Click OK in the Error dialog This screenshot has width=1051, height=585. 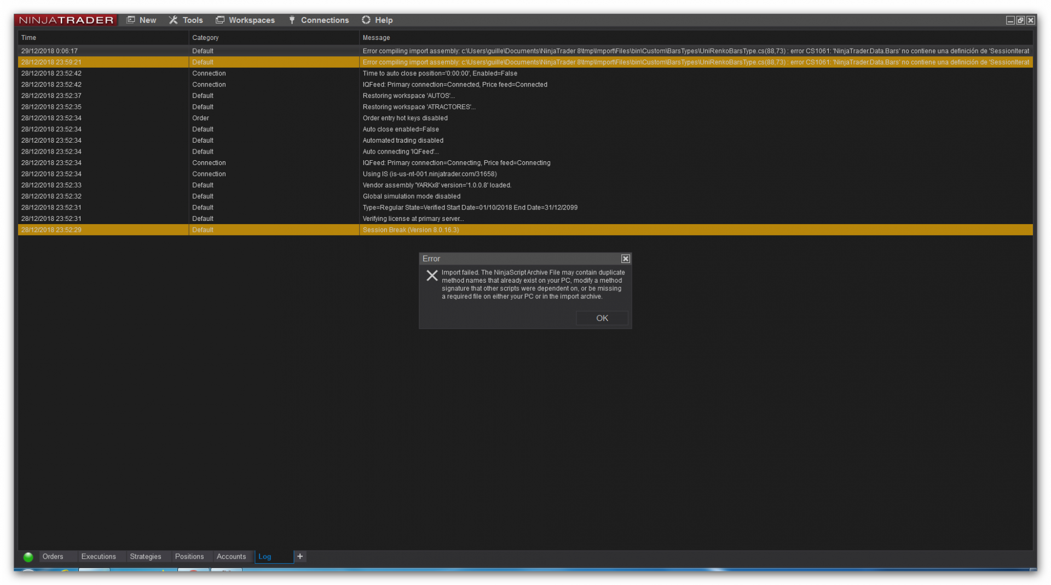pos(602,318)
